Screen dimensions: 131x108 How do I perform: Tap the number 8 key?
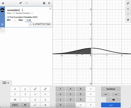[70, 89]
